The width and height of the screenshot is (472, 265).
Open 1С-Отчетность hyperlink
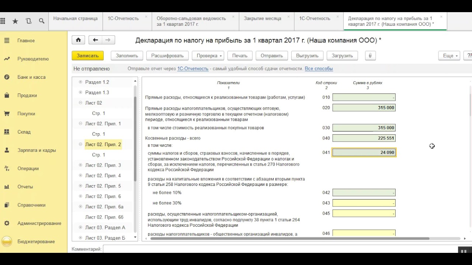coord(193,68)
